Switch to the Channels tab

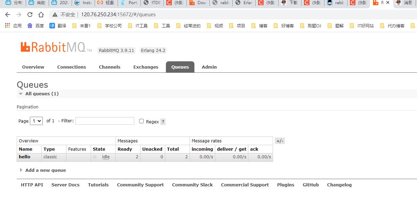[110, 67]
